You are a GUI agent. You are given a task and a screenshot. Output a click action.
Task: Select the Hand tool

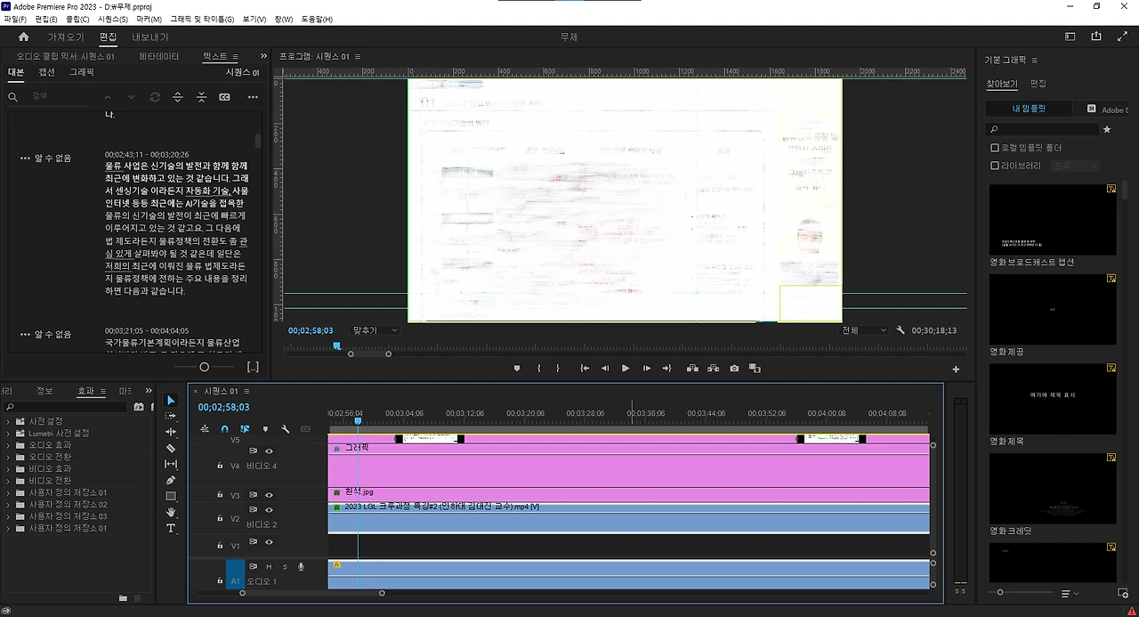click(x=171, y=512)
